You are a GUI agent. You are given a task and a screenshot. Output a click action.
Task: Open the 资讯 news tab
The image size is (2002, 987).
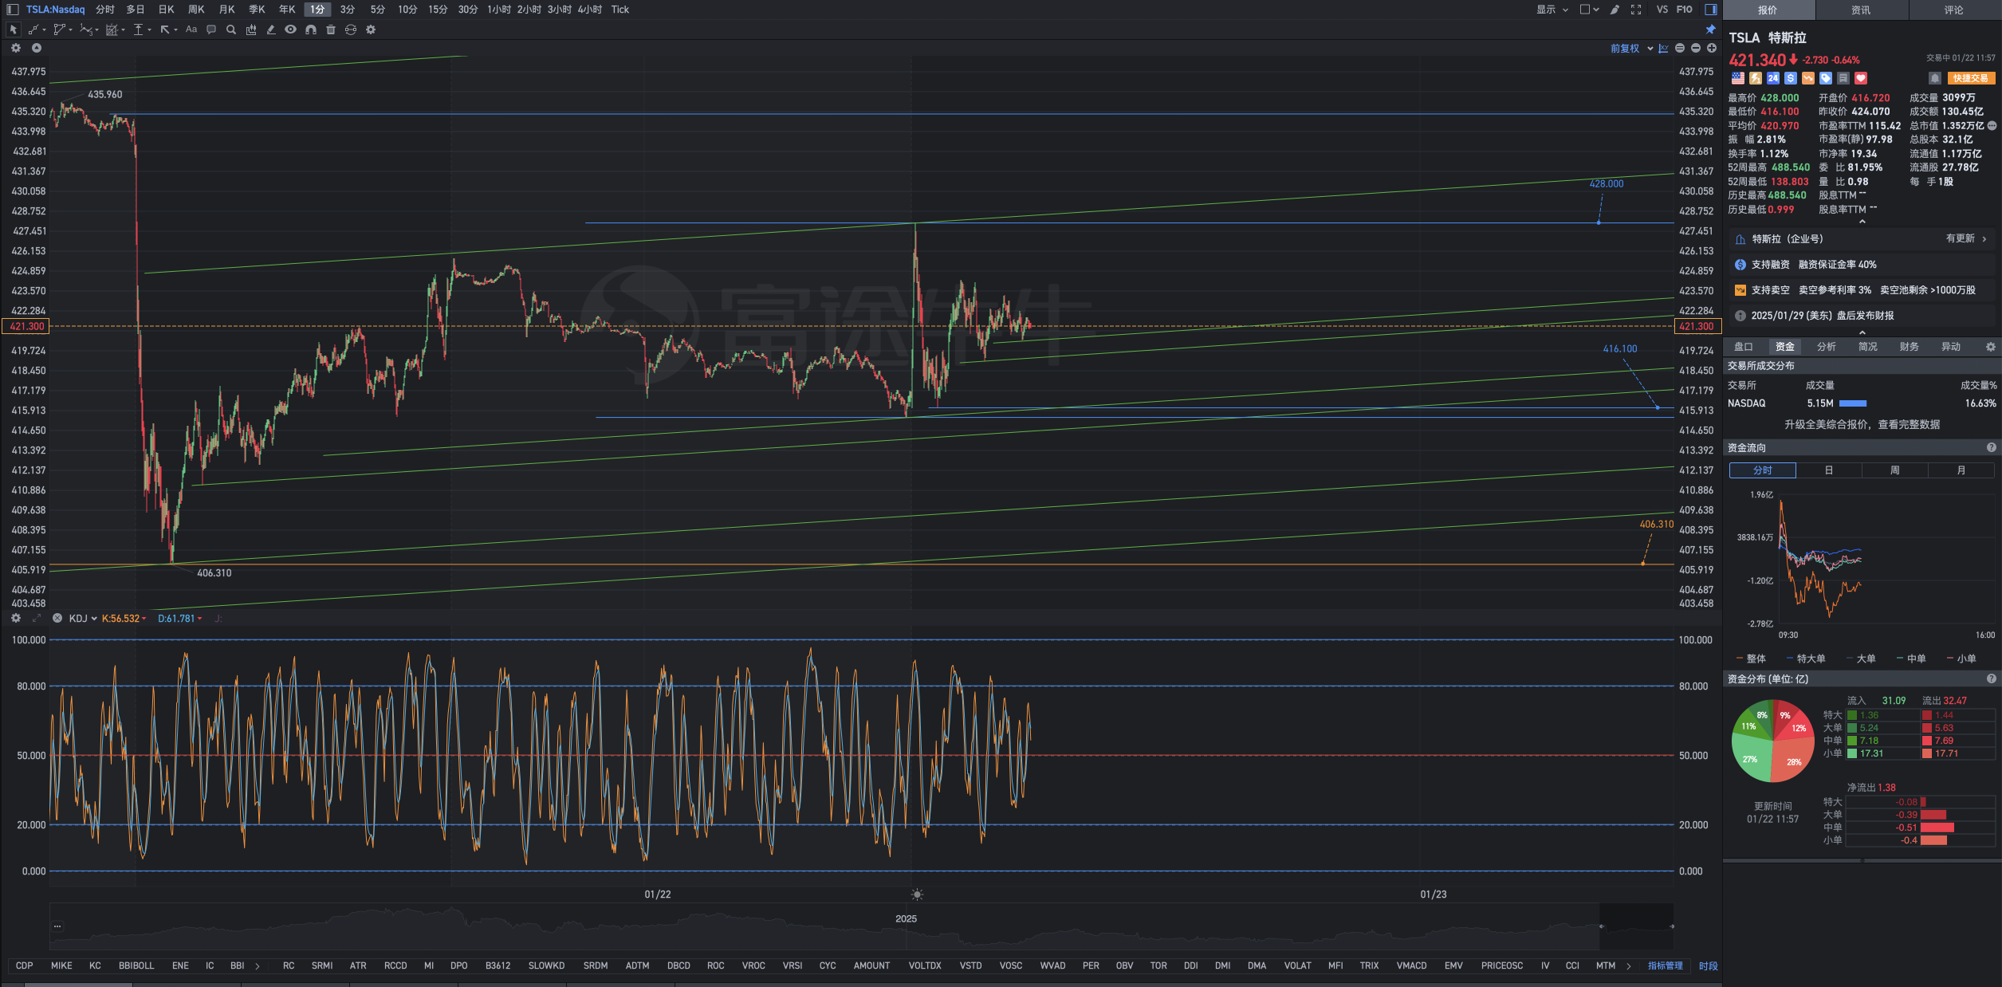[x=1861, y=10]
